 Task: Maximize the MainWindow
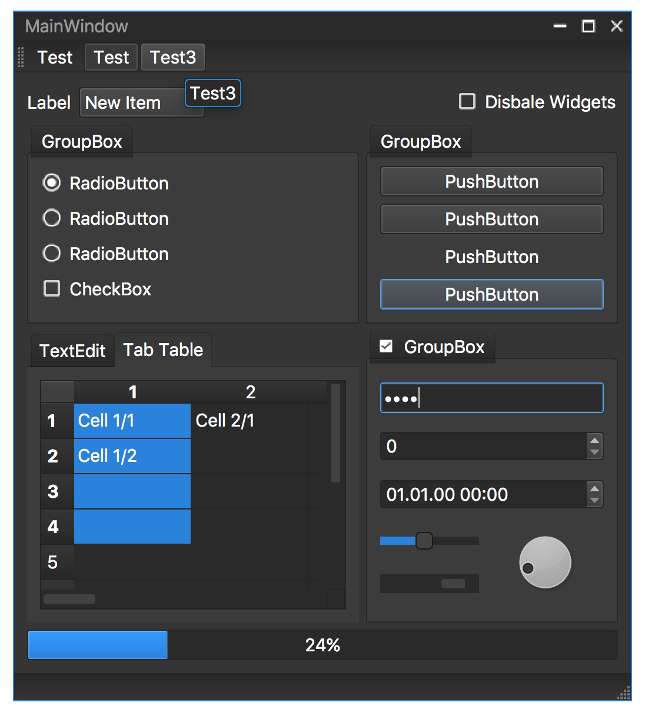[588, 26]
